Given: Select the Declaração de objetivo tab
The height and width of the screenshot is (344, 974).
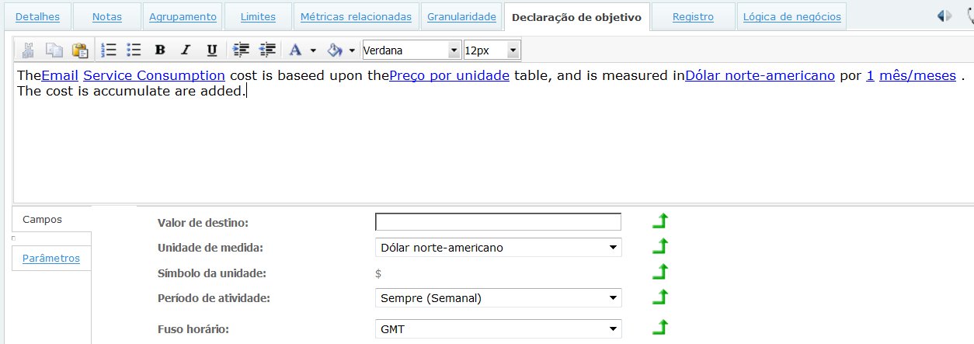Looking at the screenshot, I should [x=576, y=17].
